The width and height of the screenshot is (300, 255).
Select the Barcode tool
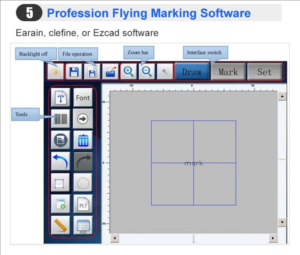[61, 119]
